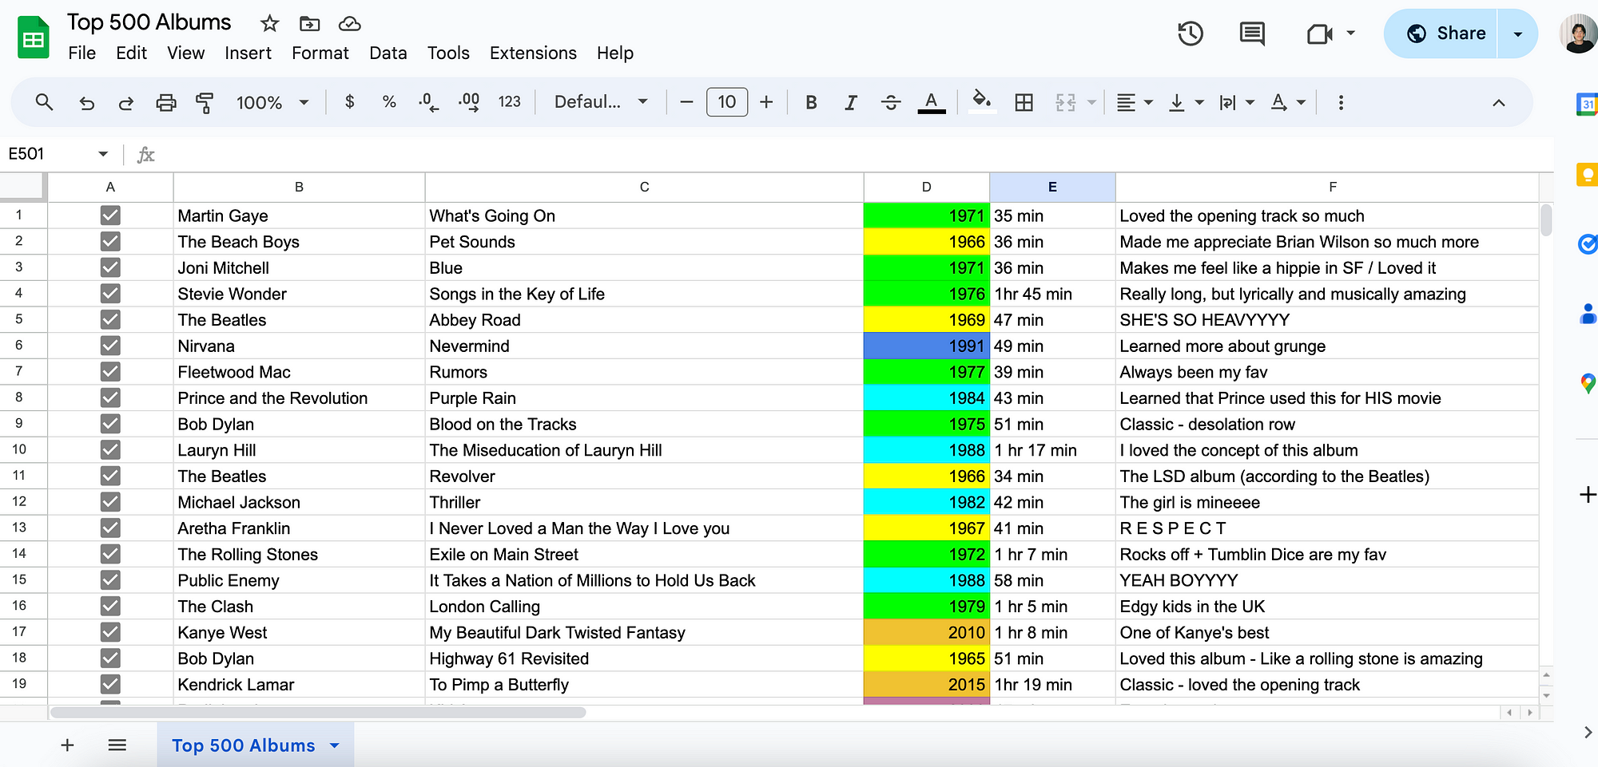
Task: Open Google Calendar side panel
Action: coord(1587,105)
